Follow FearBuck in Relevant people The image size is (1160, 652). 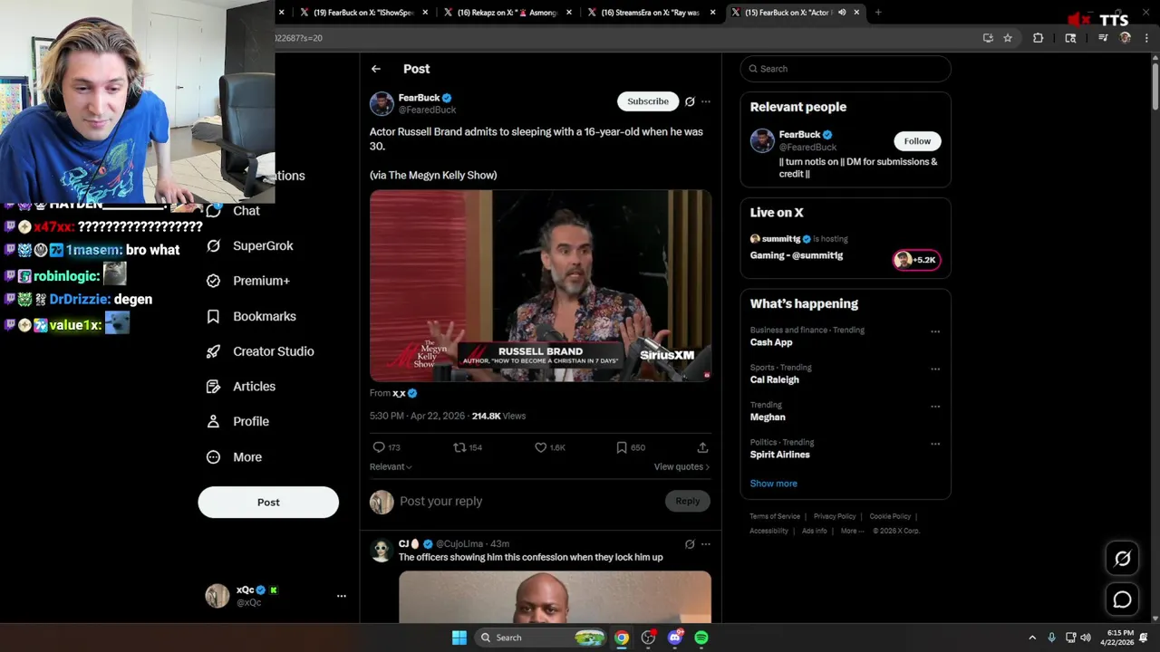[x=917, y=141]
